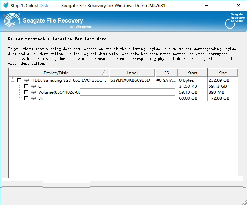
Task: Select the Volume{8554402c tree row label
Action: coord(59,92)
